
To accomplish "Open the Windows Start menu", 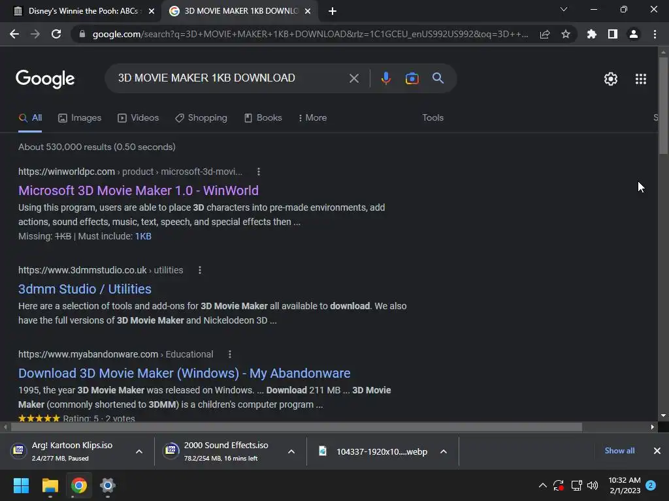I will point(21,485).
